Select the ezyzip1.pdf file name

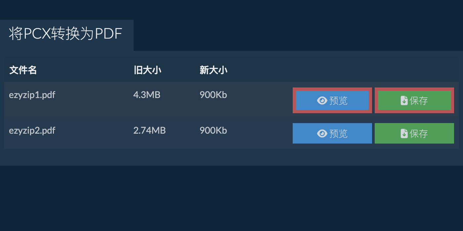32,95
